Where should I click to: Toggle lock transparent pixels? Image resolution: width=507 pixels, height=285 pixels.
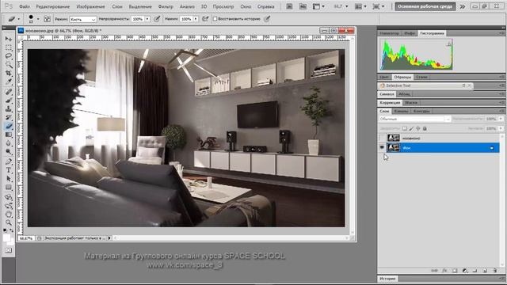[405, 128]
